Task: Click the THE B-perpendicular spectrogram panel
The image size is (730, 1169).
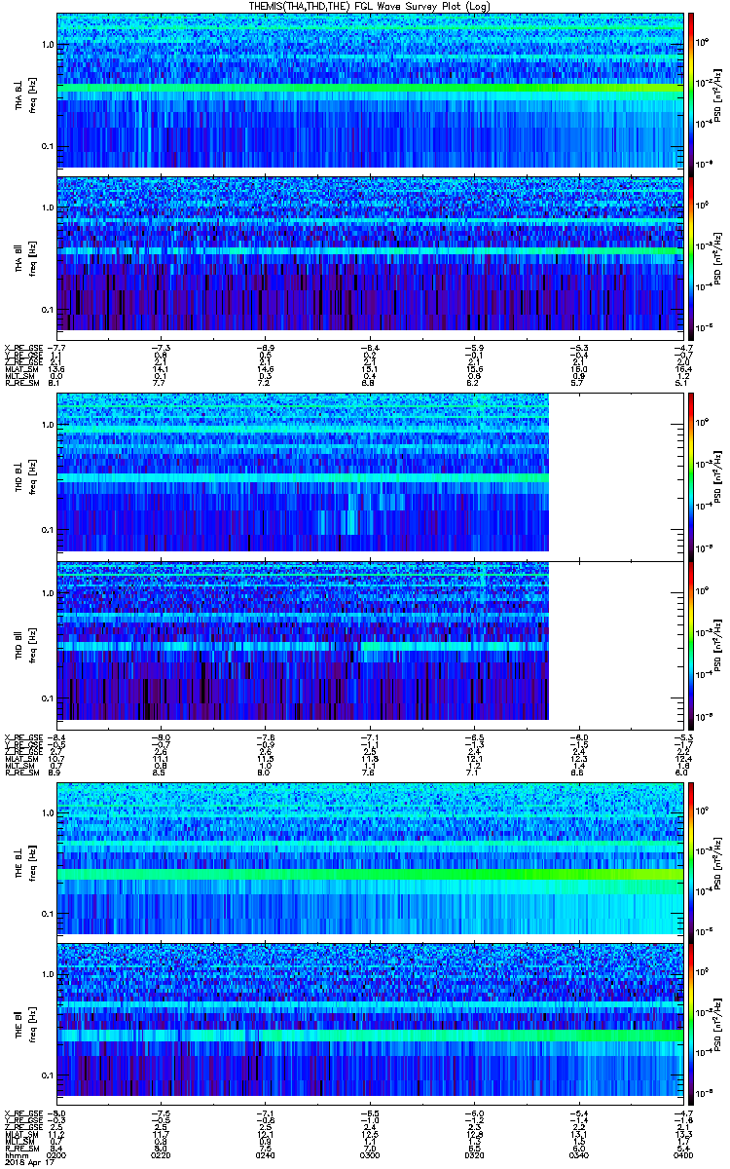Action: pos(370,858)
